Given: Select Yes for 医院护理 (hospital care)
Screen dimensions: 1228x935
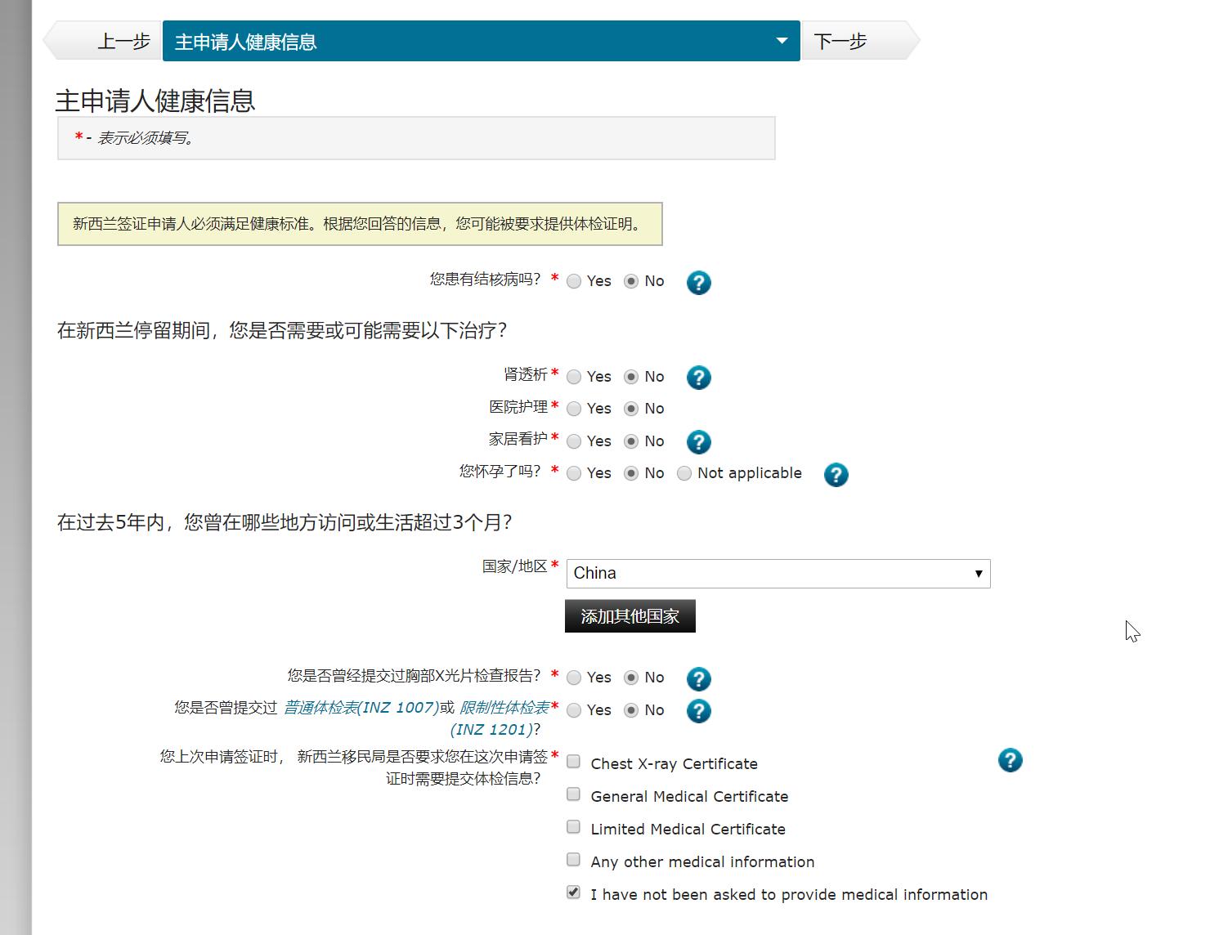Looking at the screenshot, I should pyautogui.click(x=574, y=409).
